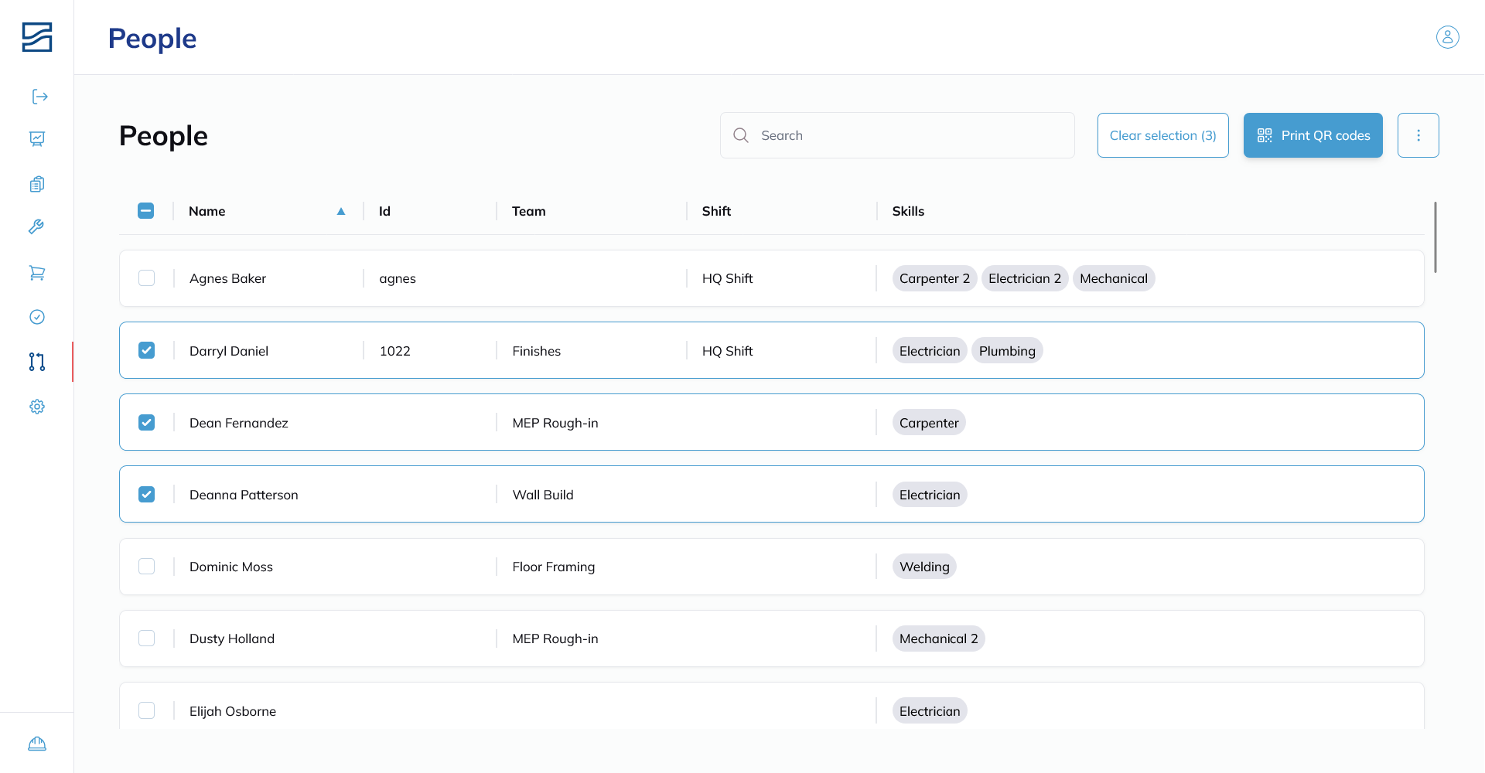1485x773 pixels.
Task: Click the sign-out arrow icon in sidebar
Action: click(39, 97)
